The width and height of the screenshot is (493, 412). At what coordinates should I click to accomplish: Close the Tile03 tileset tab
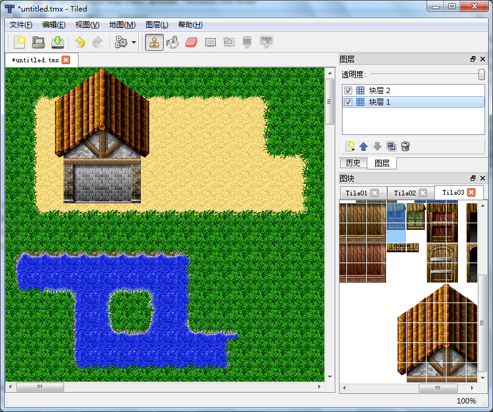point(471,192)
